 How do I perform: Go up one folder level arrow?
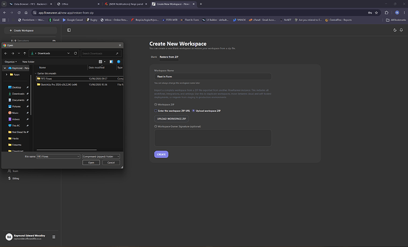point(25,53)
